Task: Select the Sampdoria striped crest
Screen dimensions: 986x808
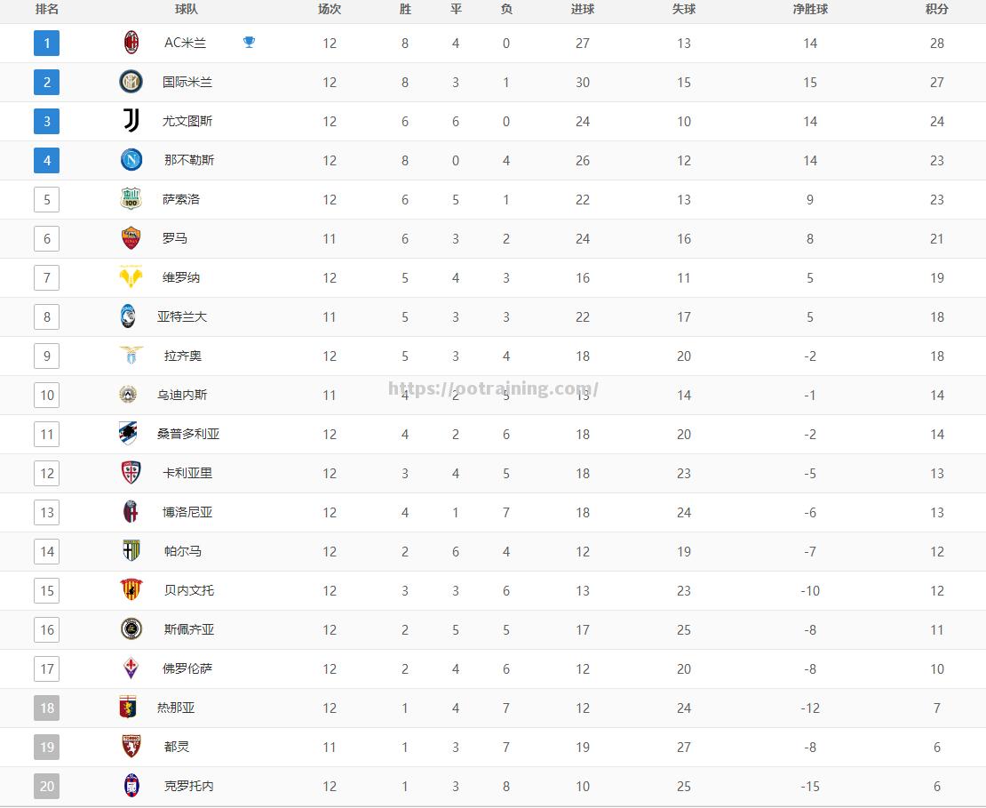Action: [x=128, y=433]
